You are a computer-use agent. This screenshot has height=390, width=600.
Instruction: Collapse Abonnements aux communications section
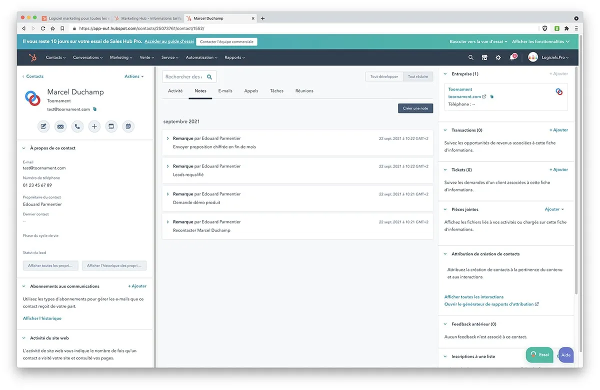click(24, 286)
